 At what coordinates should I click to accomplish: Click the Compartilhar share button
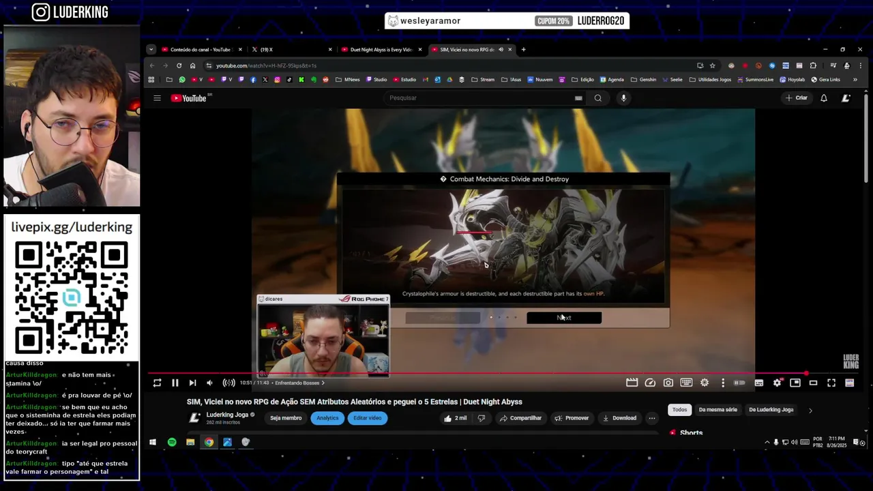click(520, 418)
